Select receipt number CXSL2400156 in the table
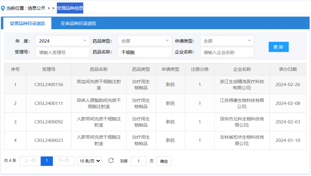Viewport: 311px width, 176px height. point(49,84)
